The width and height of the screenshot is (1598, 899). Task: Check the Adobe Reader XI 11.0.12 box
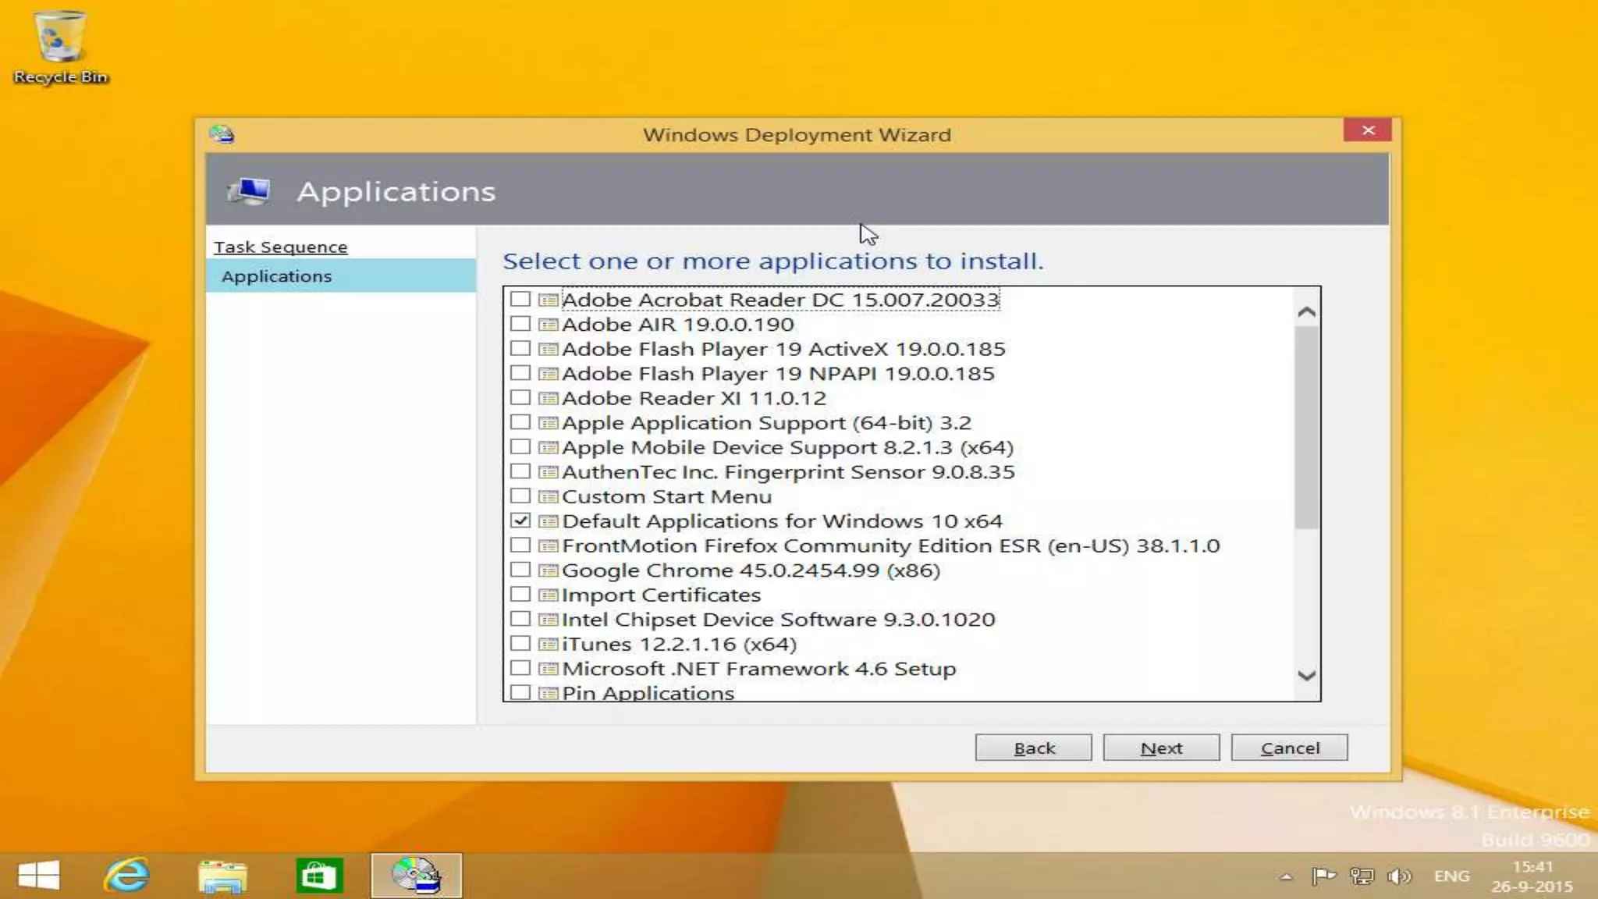(520, 398)
